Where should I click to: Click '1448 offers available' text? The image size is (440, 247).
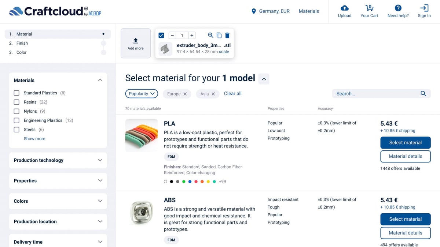[x=400, y=168]
